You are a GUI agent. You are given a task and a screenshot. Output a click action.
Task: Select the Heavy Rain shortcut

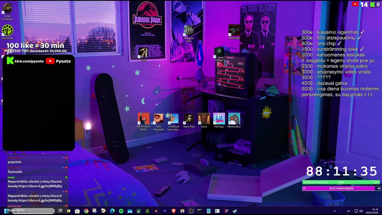pos(189,121)
